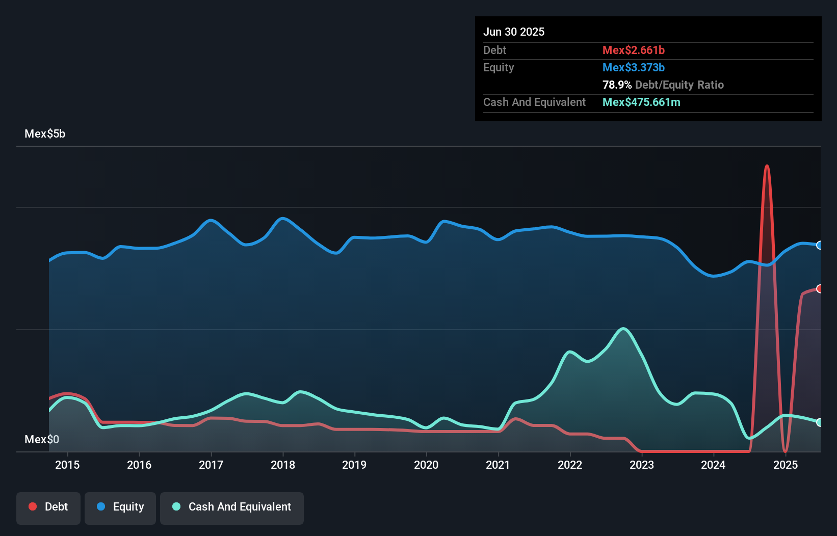
Task: Toggle the Equity series visibility
Action: click(120, 506)
